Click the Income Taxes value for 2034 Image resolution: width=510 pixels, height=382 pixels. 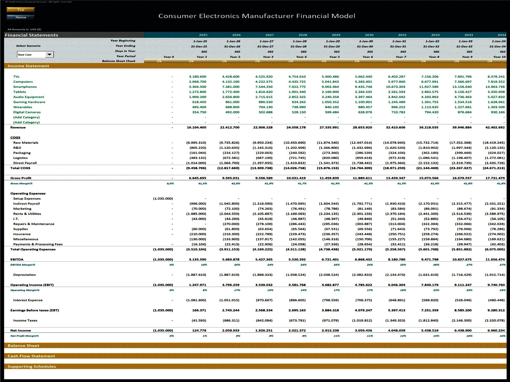[495, 320]
